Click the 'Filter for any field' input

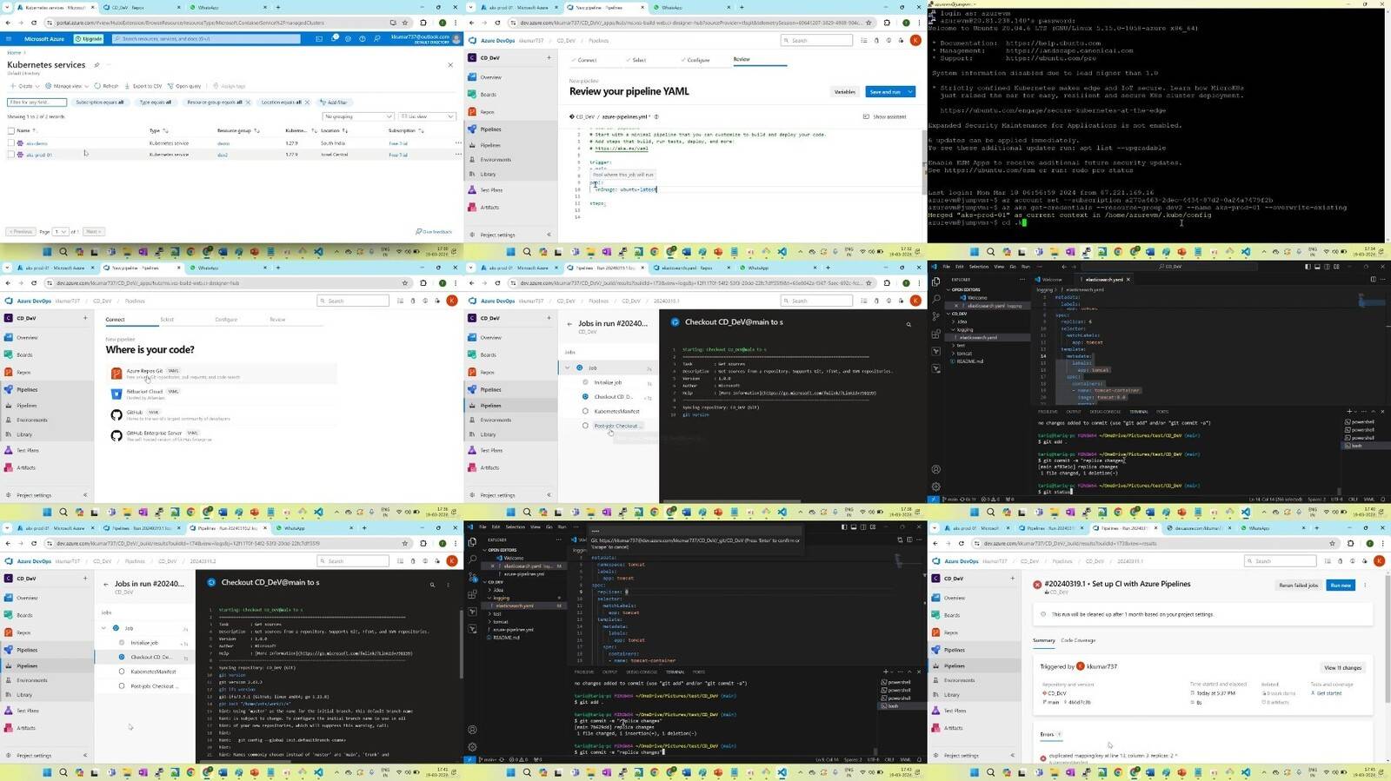[37, 103]
